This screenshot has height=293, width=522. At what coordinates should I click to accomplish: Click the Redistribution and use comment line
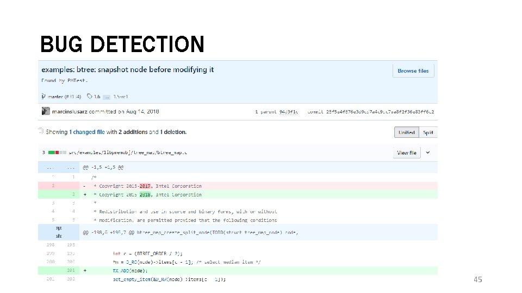(x=185, y=212)
